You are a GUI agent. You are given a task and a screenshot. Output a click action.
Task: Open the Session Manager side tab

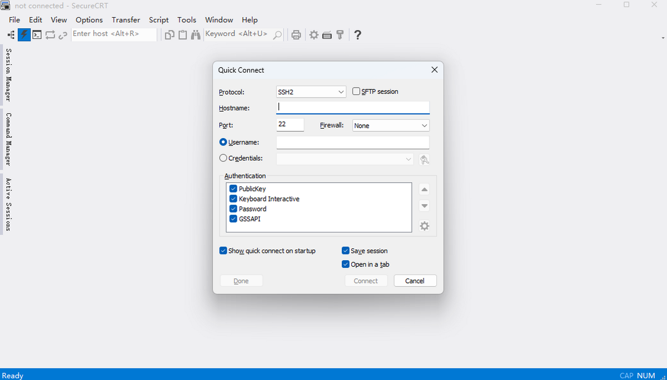tap(8, 75)
